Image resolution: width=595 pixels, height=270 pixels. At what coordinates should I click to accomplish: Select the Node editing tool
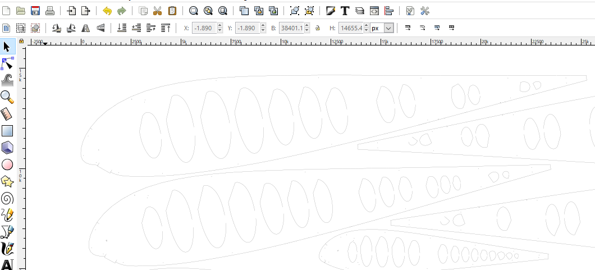pos(7,63)
